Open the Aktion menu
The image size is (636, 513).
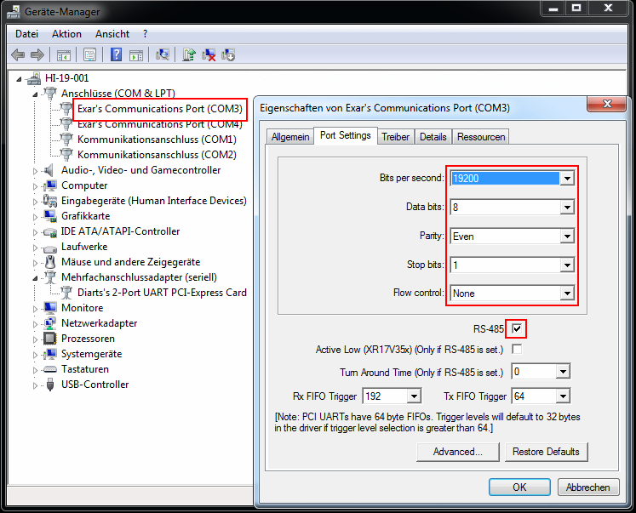point(66,34)
